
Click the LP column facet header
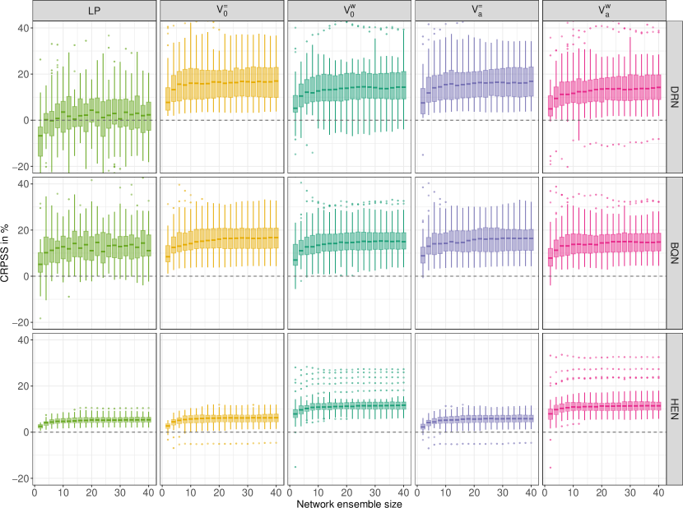(x=94, y=11)
